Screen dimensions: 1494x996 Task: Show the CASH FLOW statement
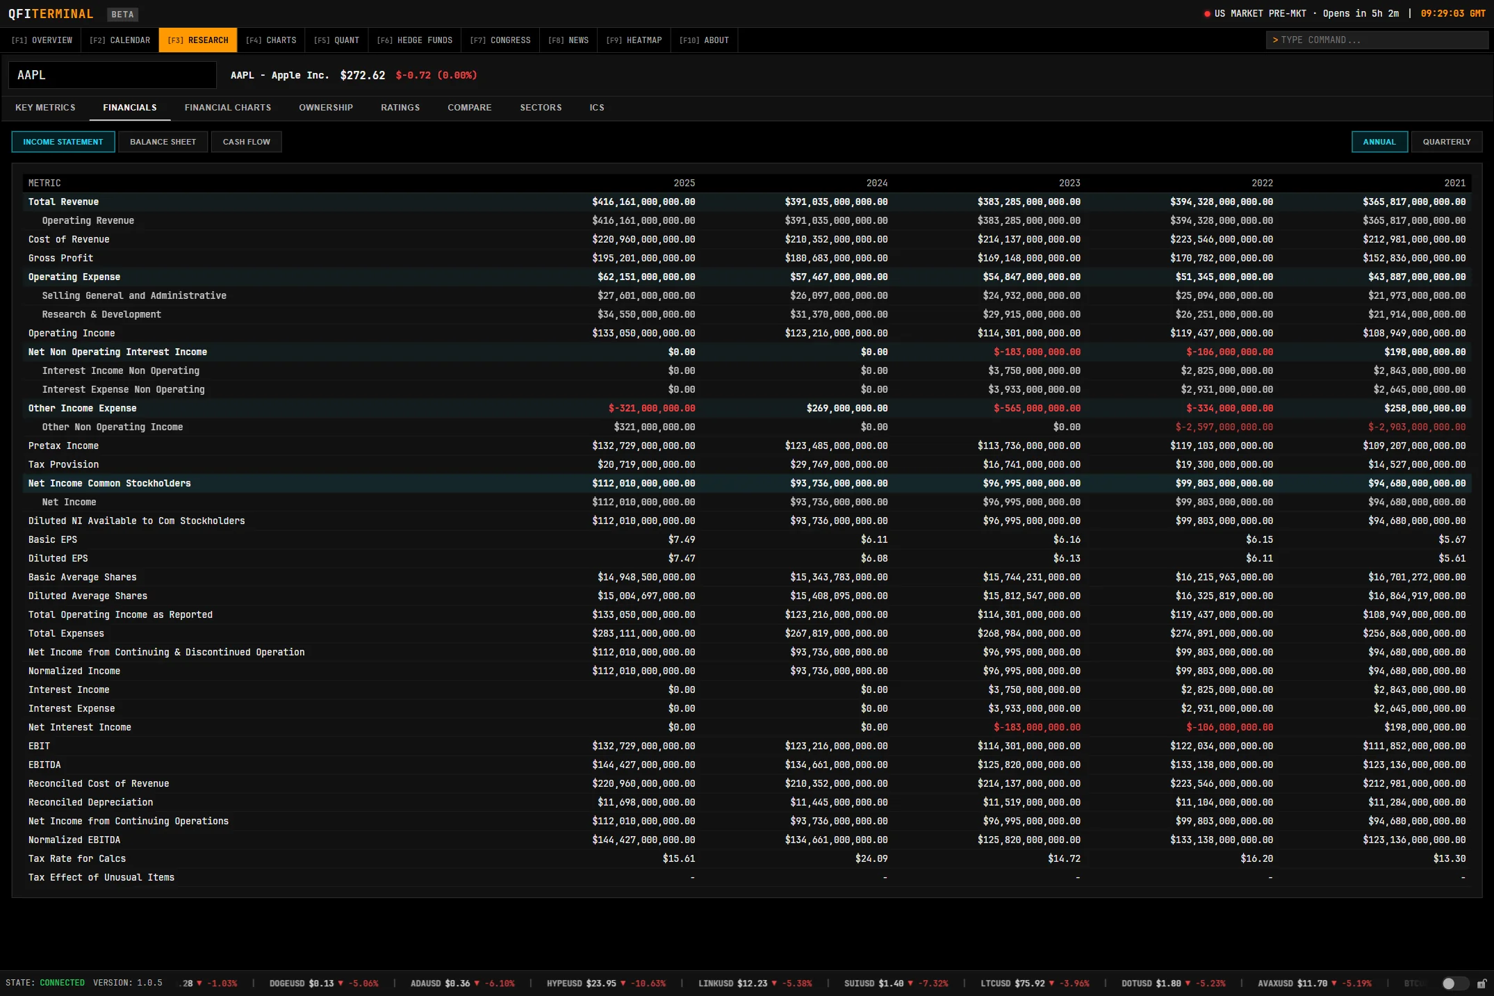pyautogui.click(x=246, y=142)
